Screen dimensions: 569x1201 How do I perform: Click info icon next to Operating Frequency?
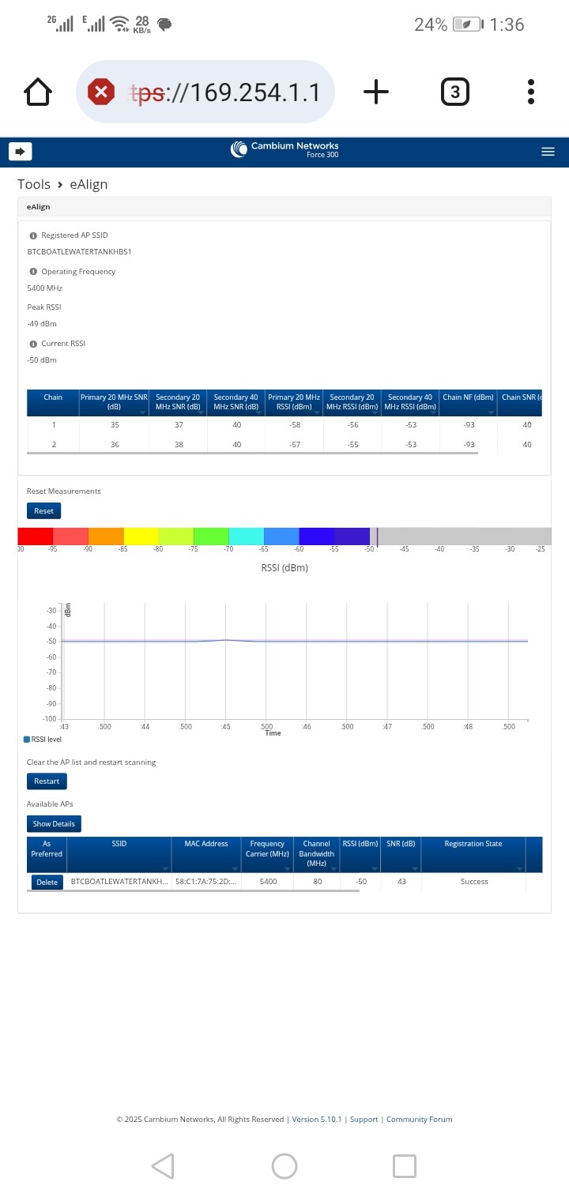[x=33, y=272]
